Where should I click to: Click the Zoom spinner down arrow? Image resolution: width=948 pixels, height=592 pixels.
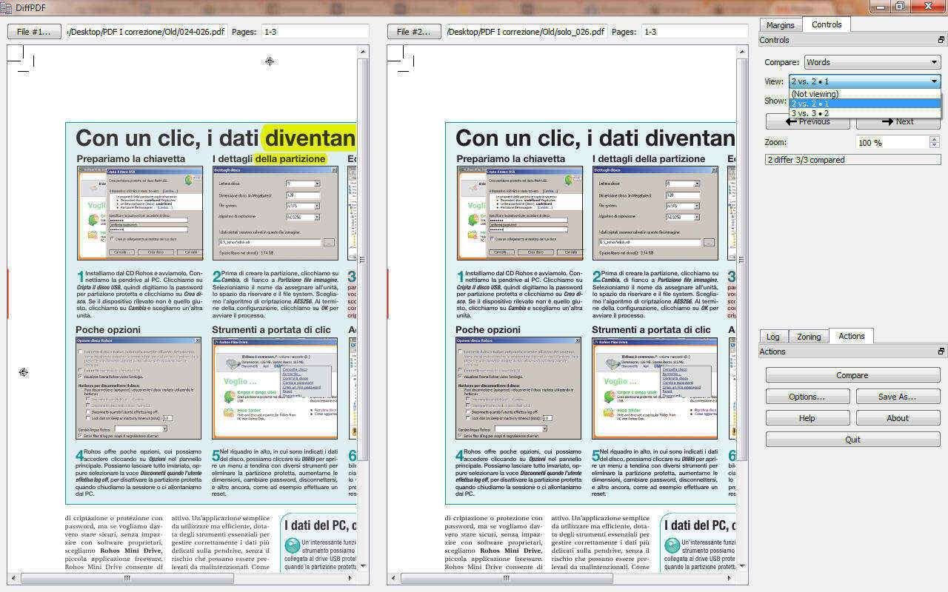934,145
